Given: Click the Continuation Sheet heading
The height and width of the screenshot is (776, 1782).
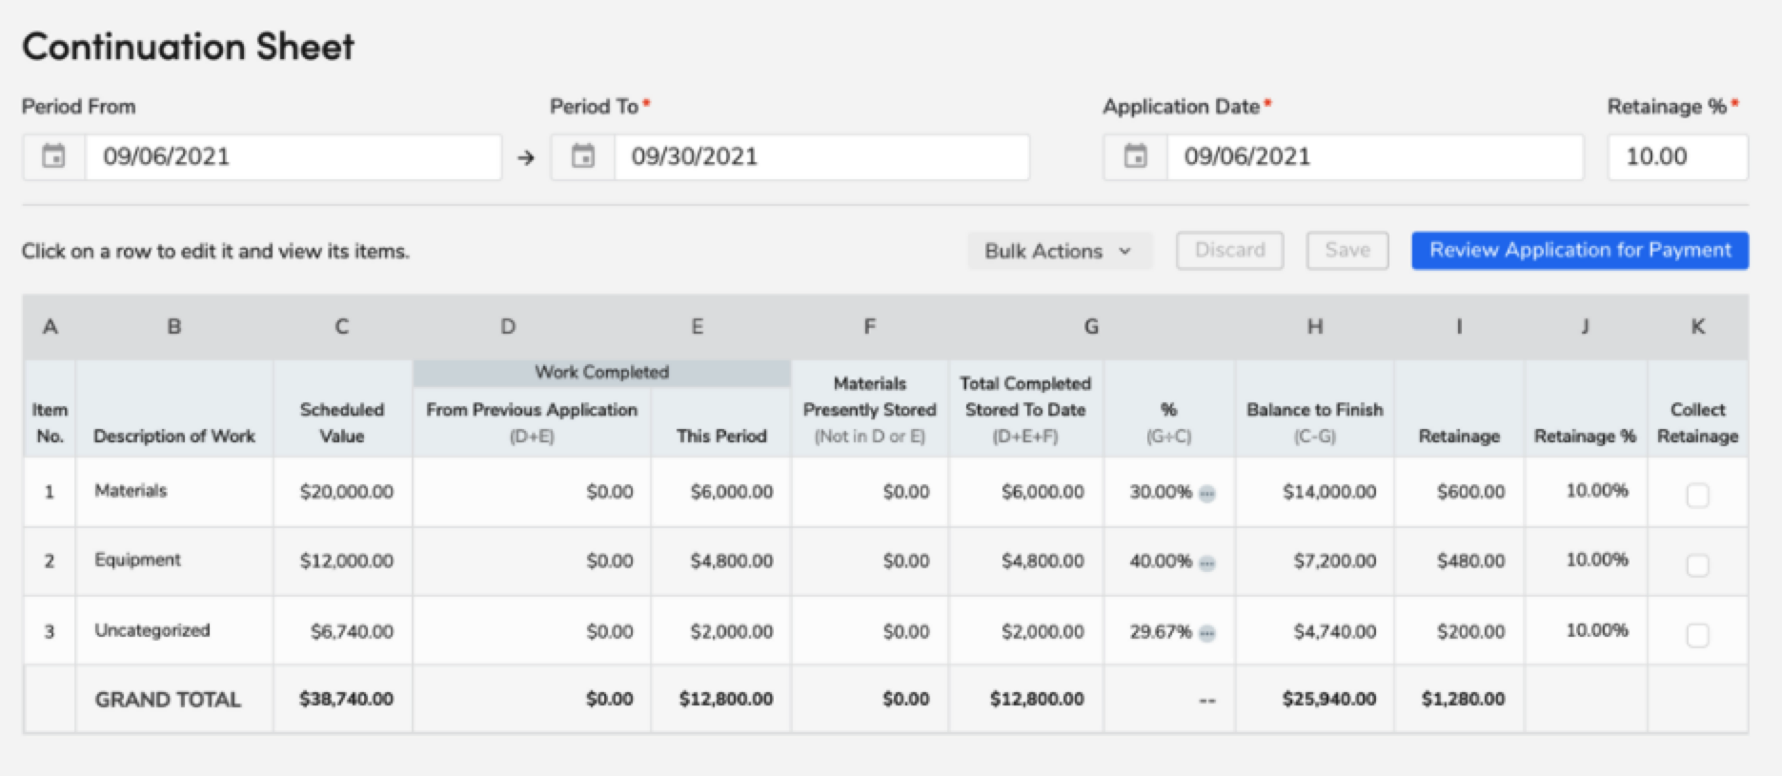Looking at the screenshot, I should click(189, 46).
